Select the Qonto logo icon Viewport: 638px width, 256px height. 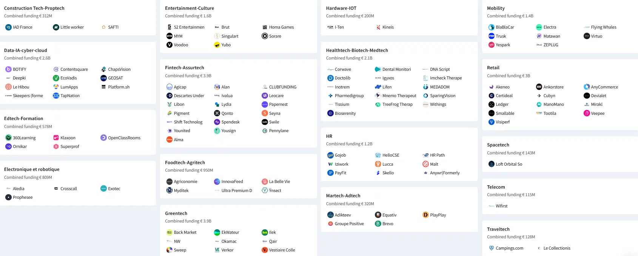217,113
